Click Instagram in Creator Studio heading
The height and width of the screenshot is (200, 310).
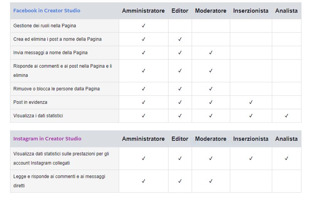pyautogui.click(x=47, y=139)
